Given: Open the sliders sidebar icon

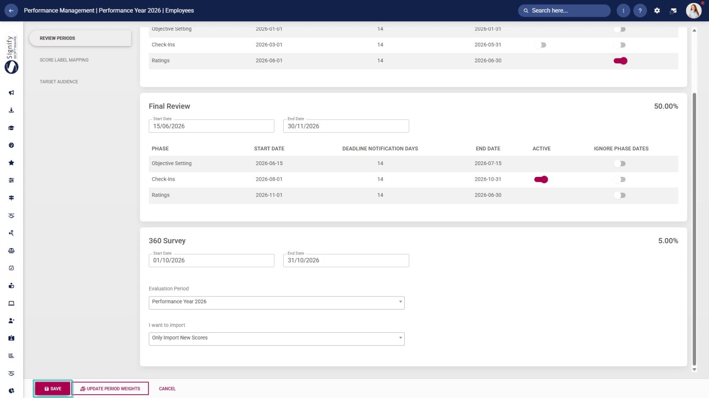Looking at the screenshot, I should (x=11, y=180).
